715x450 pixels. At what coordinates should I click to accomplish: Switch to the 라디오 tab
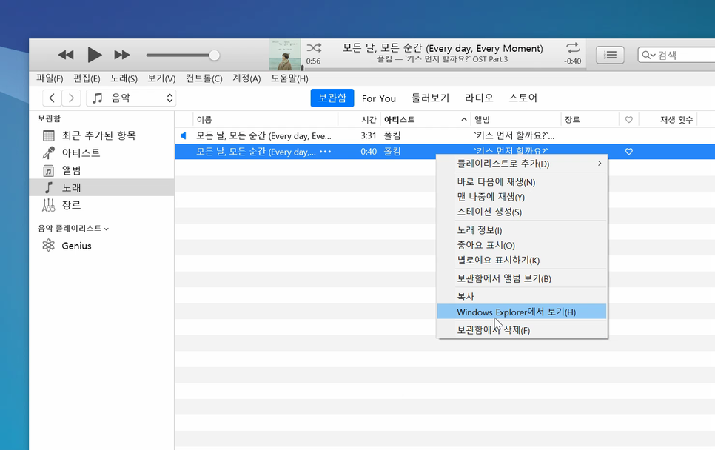tap(479, 98)
